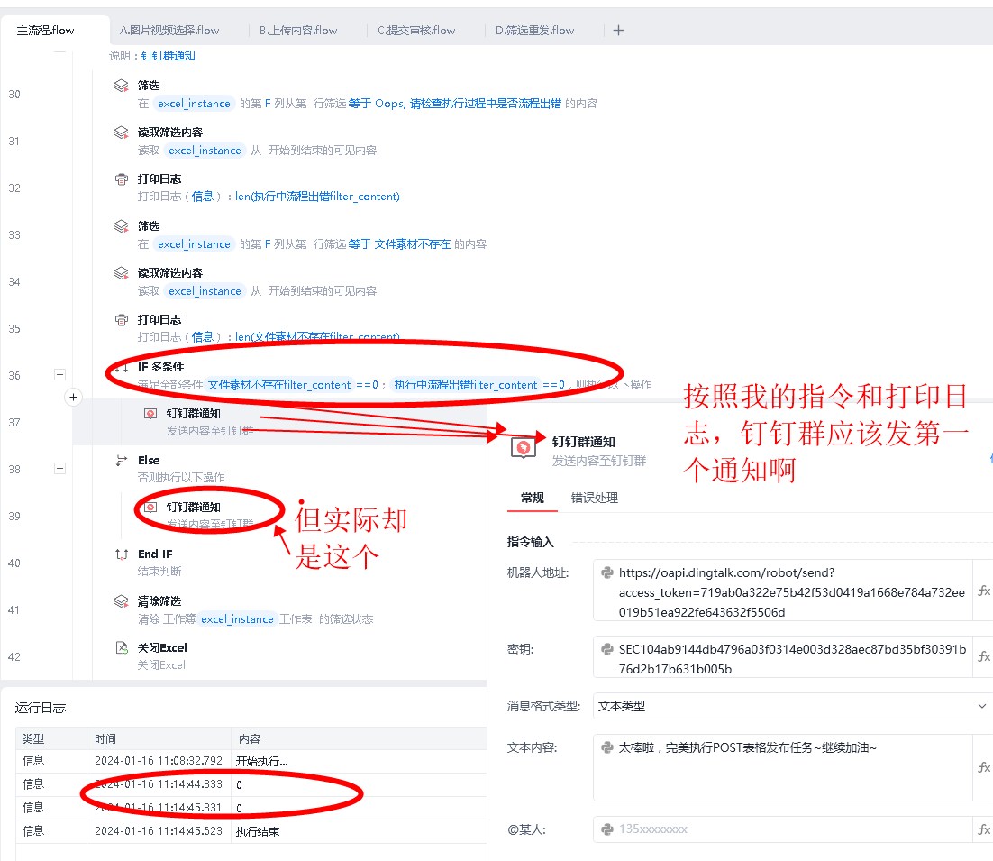
Task: Toggle fx expression for 机器人地址
Action: click(x=983, y=591)
